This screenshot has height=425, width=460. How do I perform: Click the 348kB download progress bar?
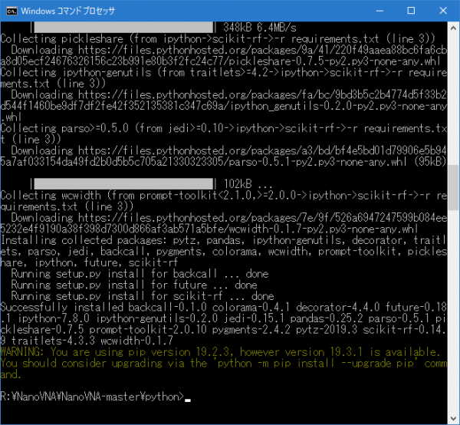point(123,28)
